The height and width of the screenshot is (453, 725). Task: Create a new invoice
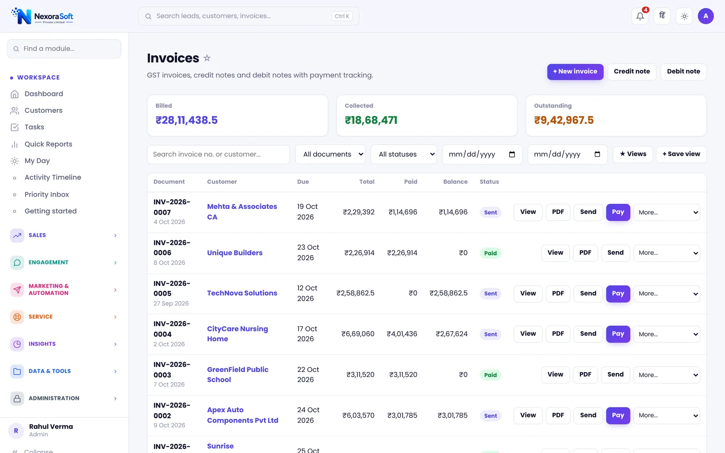575,72
